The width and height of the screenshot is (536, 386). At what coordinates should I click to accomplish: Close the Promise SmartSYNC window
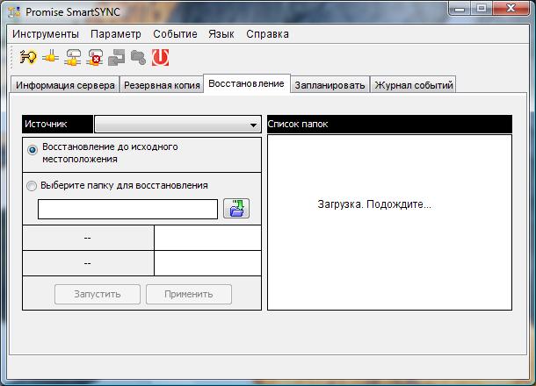tap(511, 9)
